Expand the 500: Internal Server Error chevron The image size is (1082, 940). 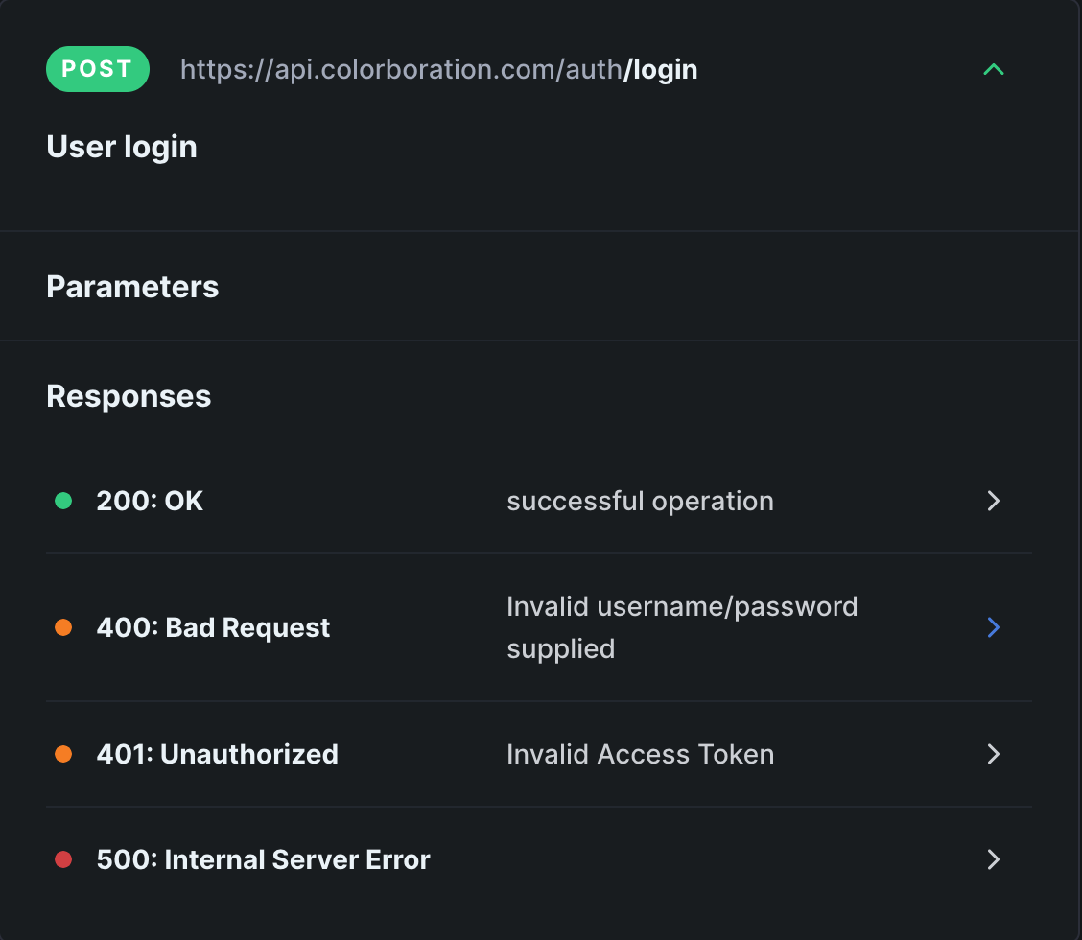(993, 860)
